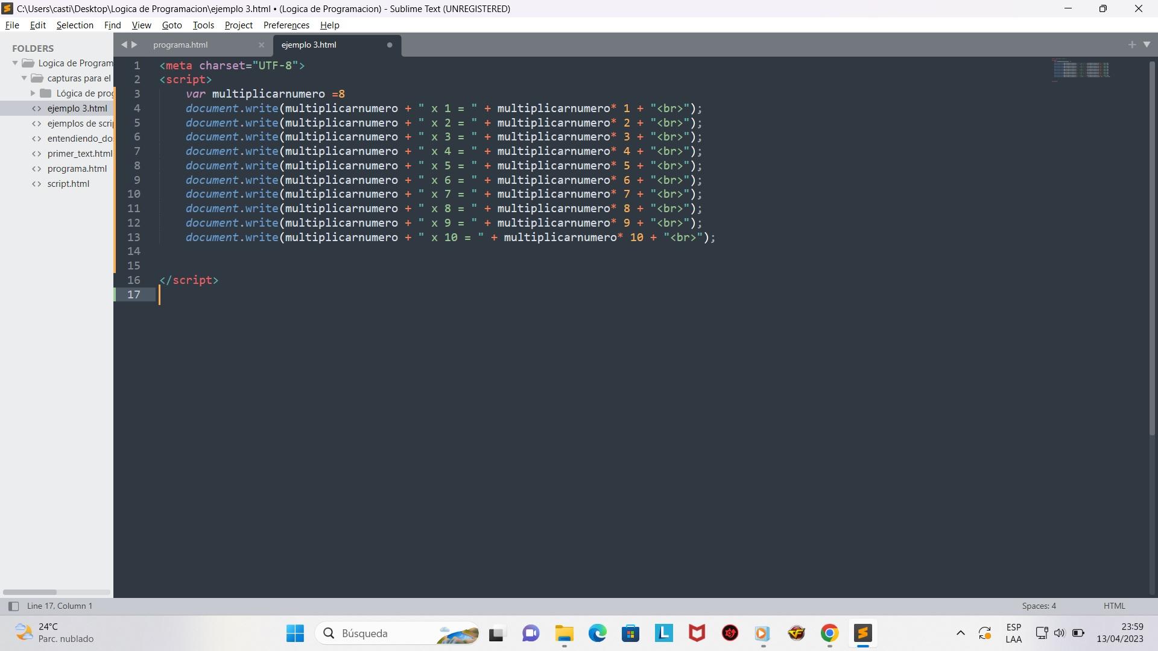Open the blue L app in taskbar

pos(664,634)
